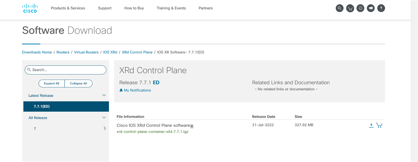This screenshot has width=418, height=162.
Task: Go to Virtual Routers breadcrumb
Action: pyautogui.click(x=86, y=52)
